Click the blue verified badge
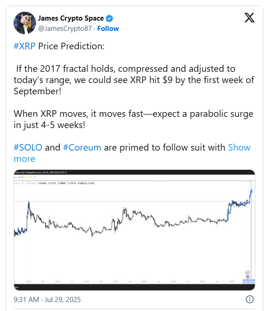The width and height of the screenshot is (268, 311). [x=109, y=18]
